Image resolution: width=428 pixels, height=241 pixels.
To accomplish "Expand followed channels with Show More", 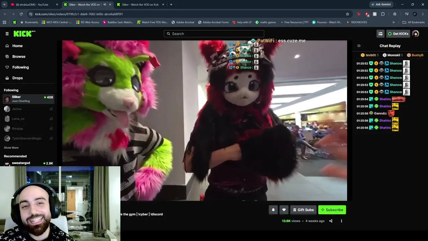I will pyautogui.click(x=11, y=148).
